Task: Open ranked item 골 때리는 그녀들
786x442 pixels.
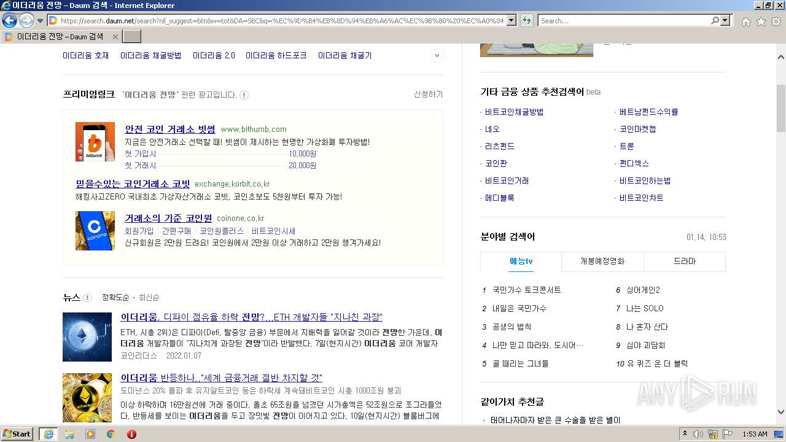Action: [x=521, y=363]
